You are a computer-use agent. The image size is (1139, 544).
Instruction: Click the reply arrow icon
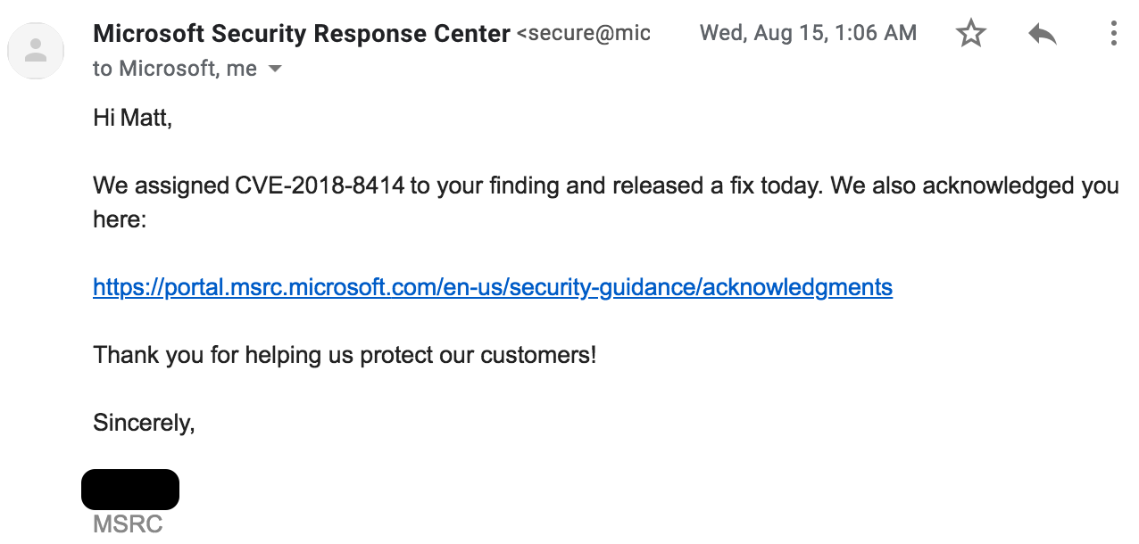[1042, 34]
